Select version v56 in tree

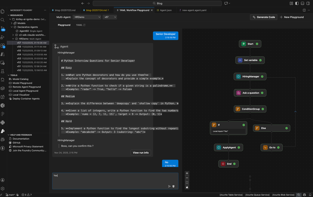(28, 47)
